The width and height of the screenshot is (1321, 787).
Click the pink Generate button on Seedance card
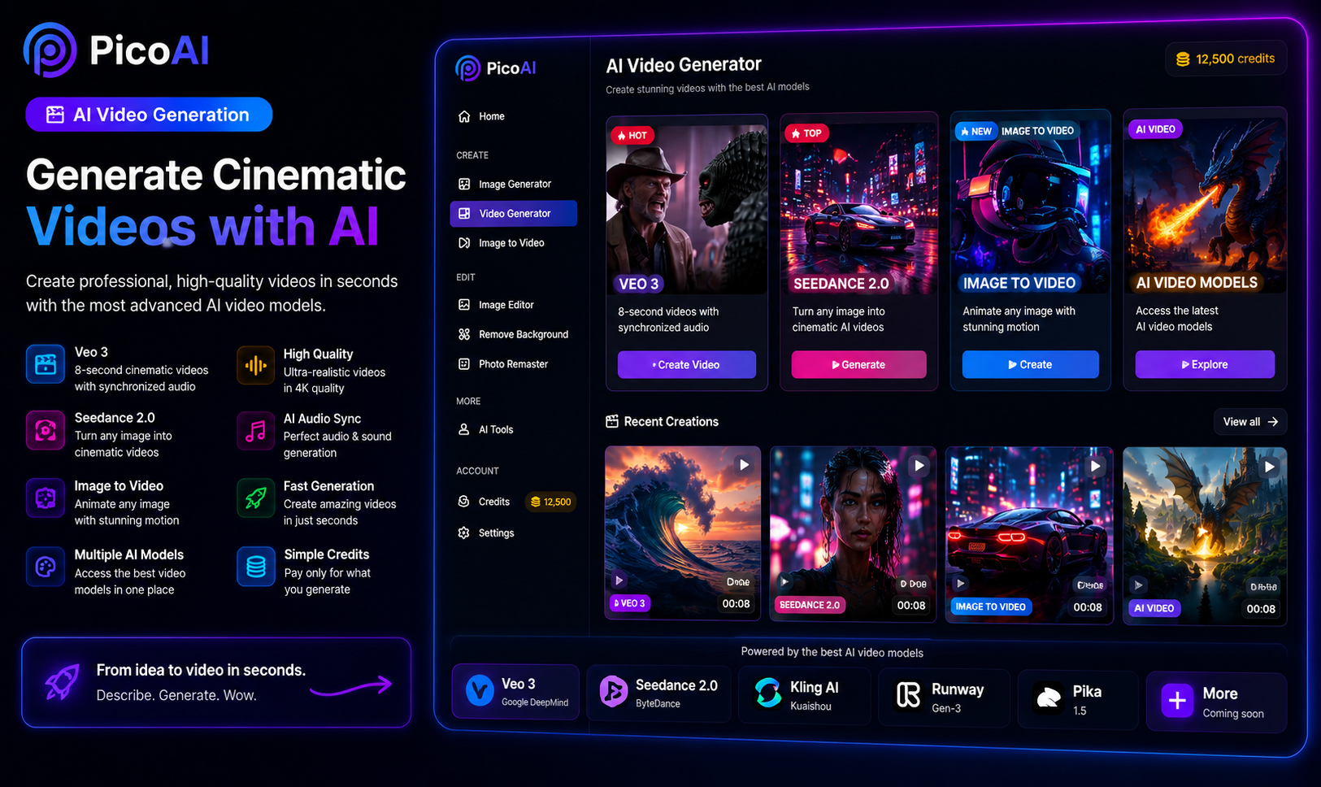tap(859, 365)
